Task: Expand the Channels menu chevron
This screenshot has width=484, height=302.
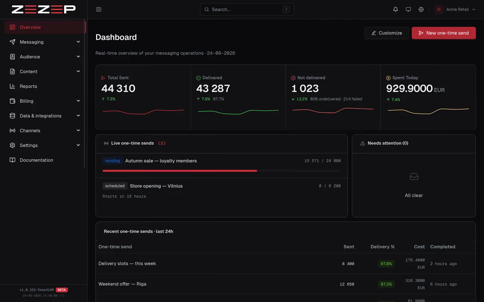Action: click(x=78, y=130)
